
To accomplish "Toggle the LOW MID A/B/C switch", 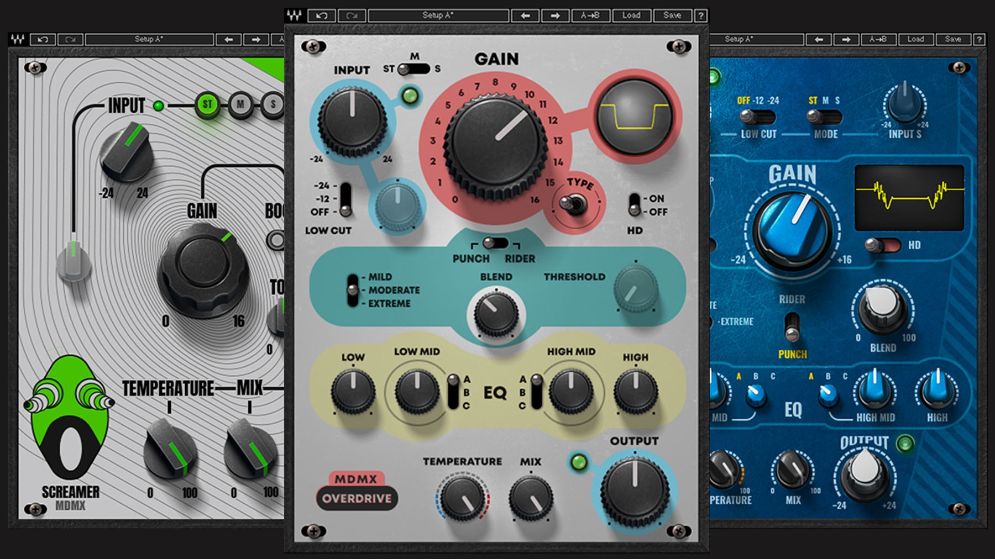I will 453,392.
